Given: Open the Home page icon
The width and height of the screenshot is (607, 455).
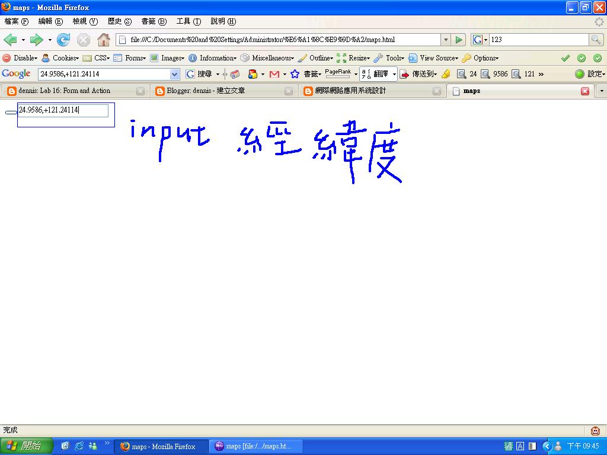Looking at the screenshot, I should [103, 40].
